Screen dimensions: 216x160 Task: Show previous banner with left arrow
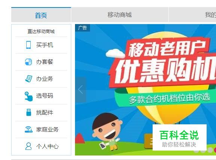81,89
